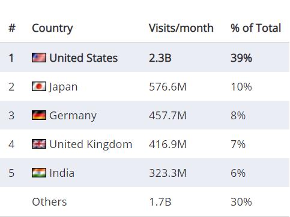Open the Germany country name

tap(73, 116)
